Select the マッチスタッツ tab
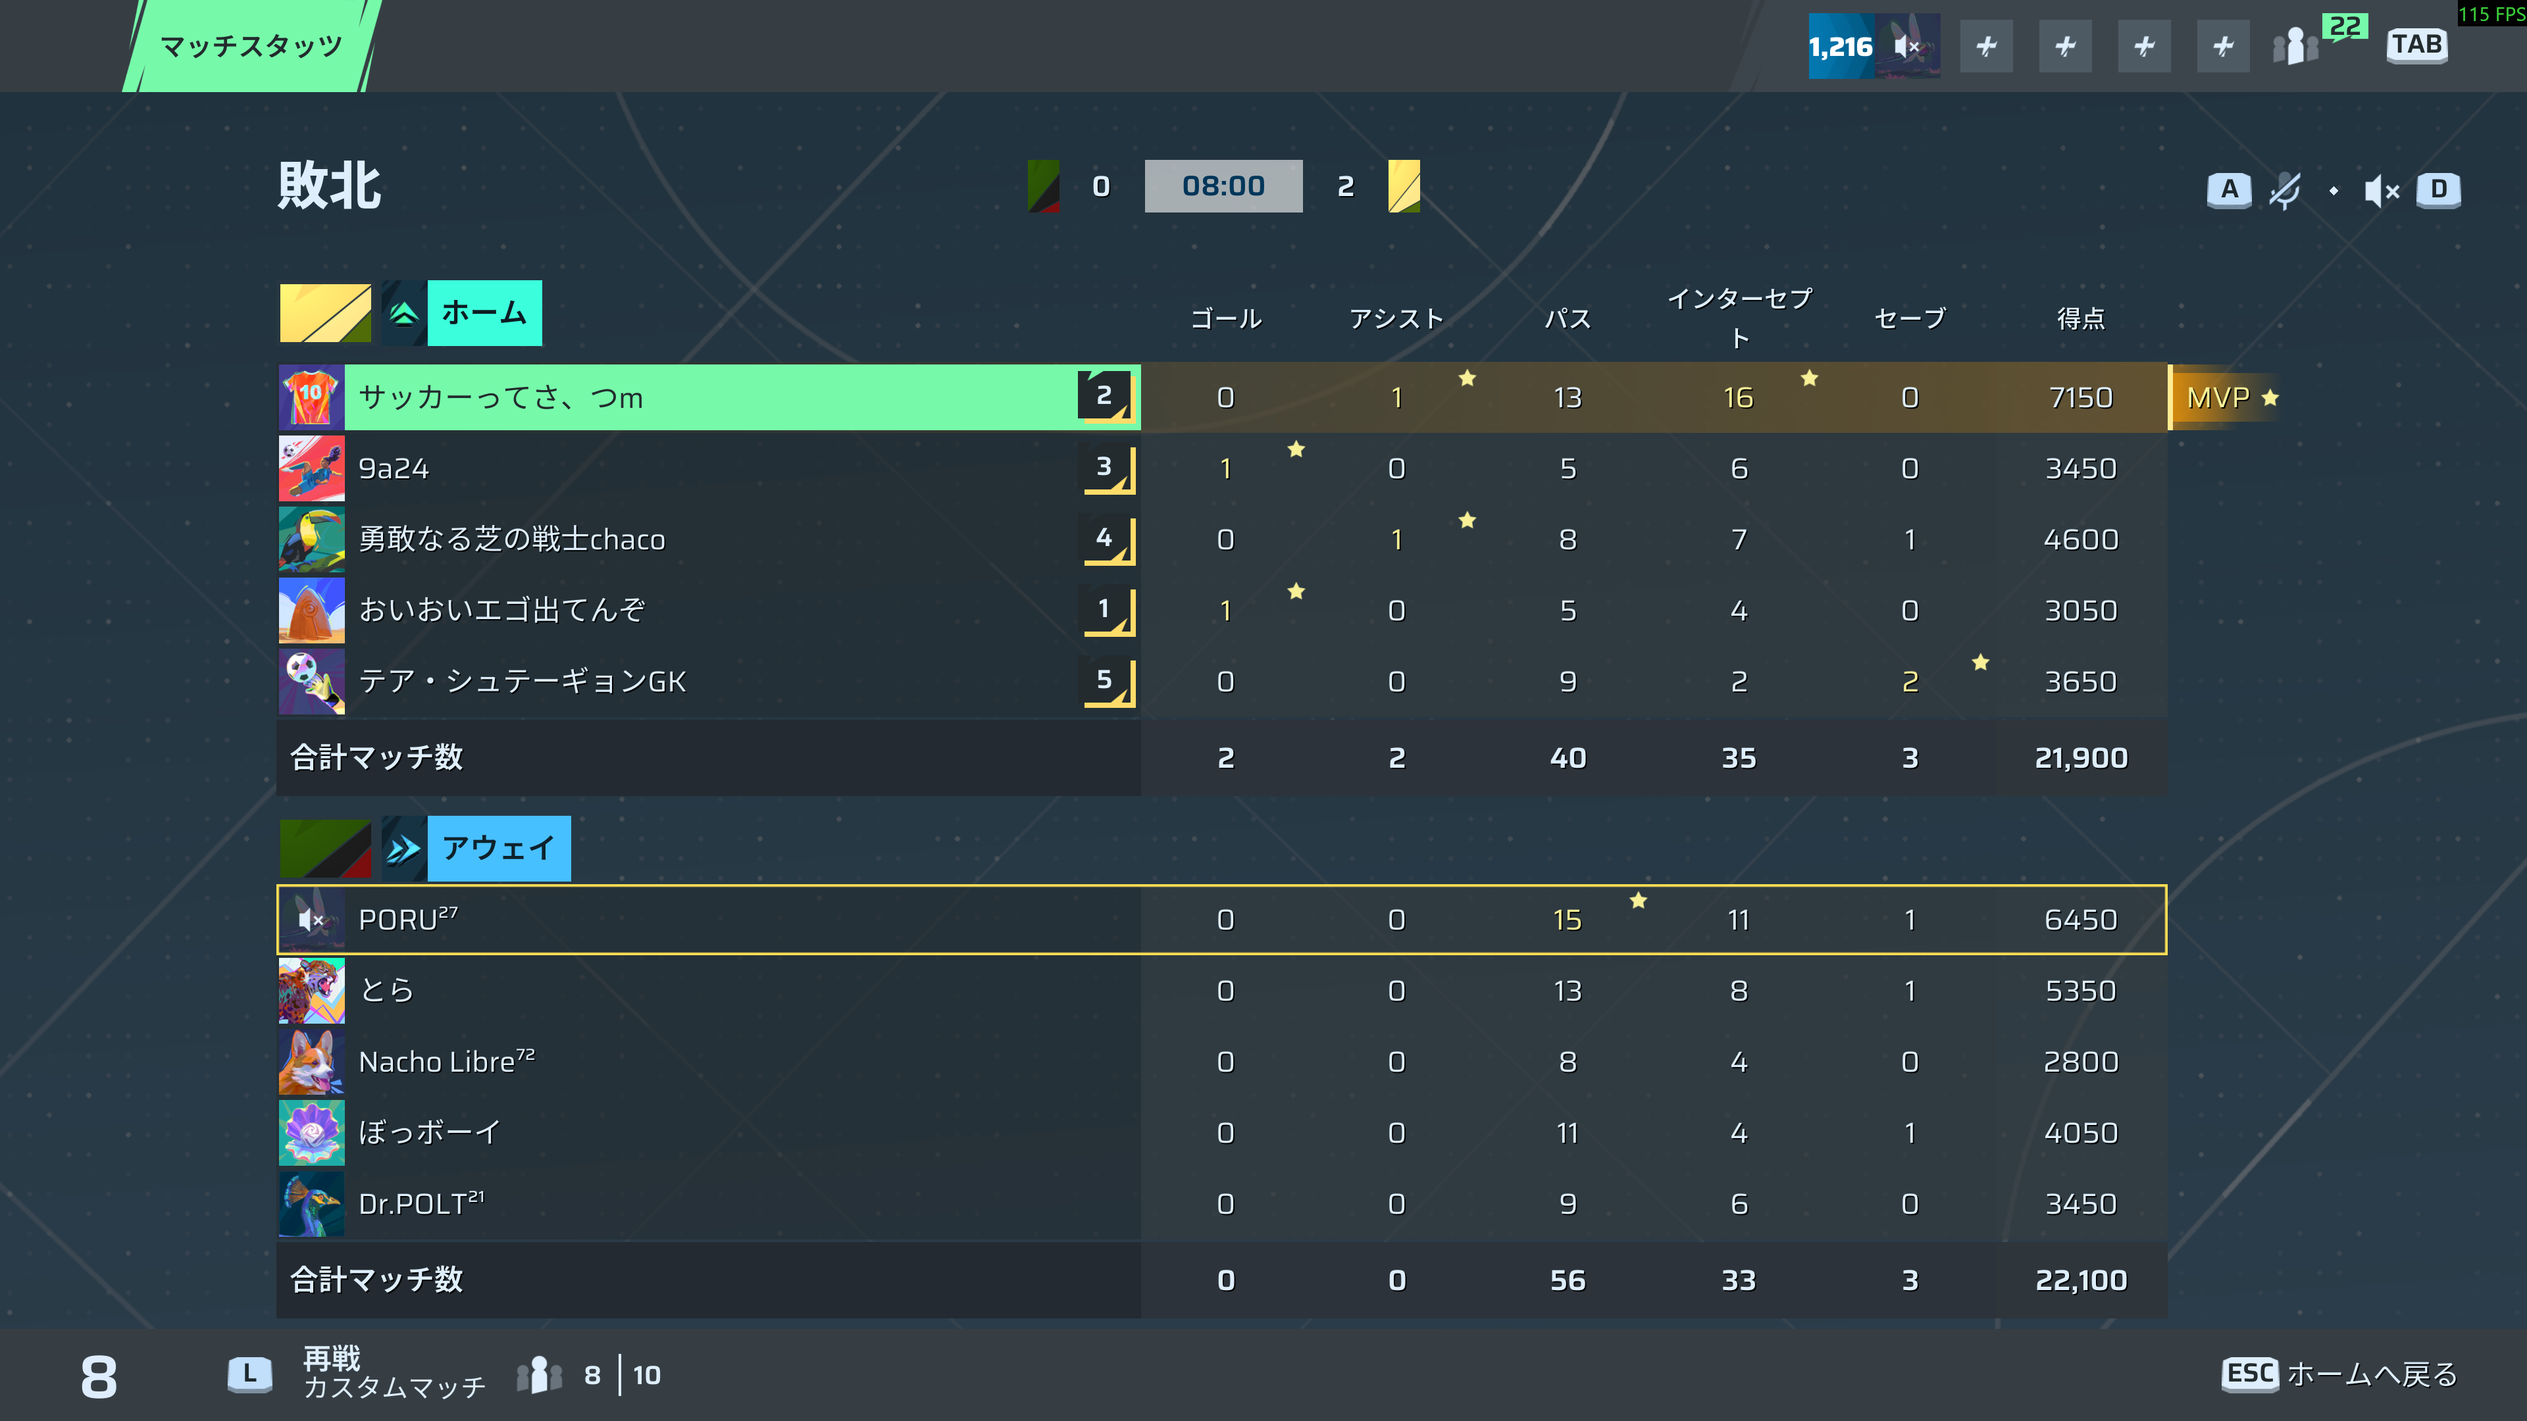The image size is (2527, 1421). [x=251, y=46]
